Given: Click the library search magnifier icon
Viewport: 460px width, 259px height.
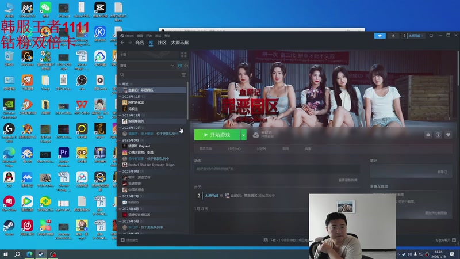Looking at the screenshot, I should [122, 75].
